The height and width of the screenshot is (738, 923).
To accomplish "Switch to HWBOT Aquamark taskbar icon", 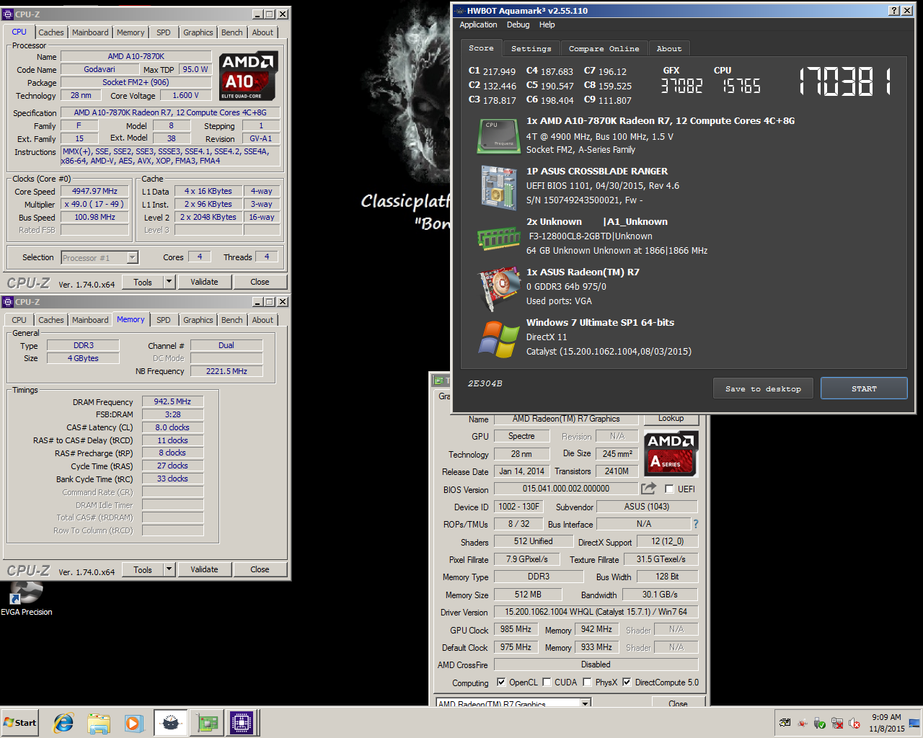I will coord(171,723).
